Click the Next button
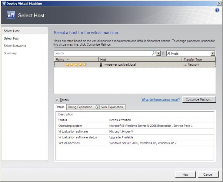 [x=185, y=174]
